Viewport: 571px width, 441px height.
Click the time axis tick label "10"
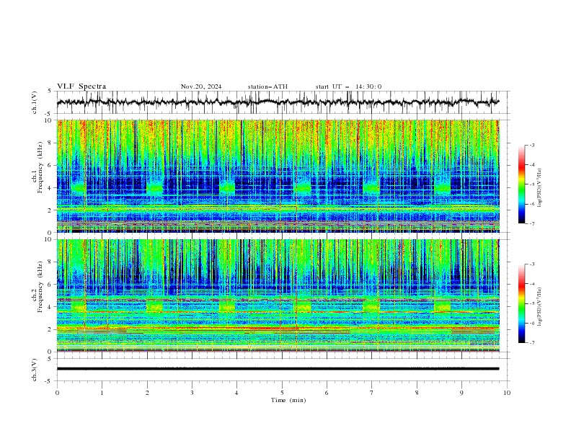[x=507, y=393]
